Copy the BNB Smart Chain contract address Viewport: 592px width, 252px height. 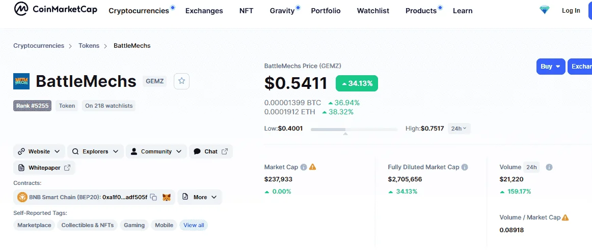[154, 197]
